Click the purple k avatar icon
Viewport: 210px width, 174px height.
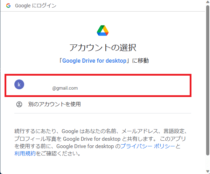(19, 84)
